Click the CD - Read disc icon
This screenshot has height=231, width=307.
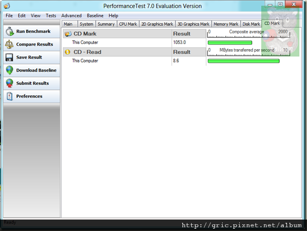click(x=68, y=52)
